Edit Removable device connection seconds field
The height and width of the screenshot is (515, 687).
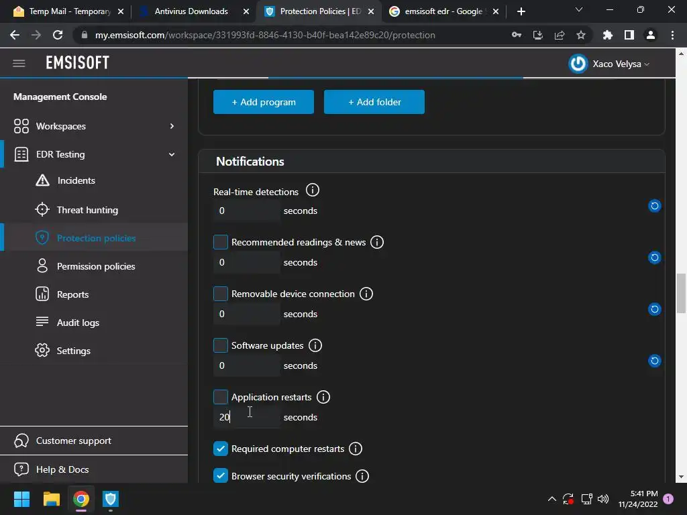pyautogui.click(x=247, y=314)
